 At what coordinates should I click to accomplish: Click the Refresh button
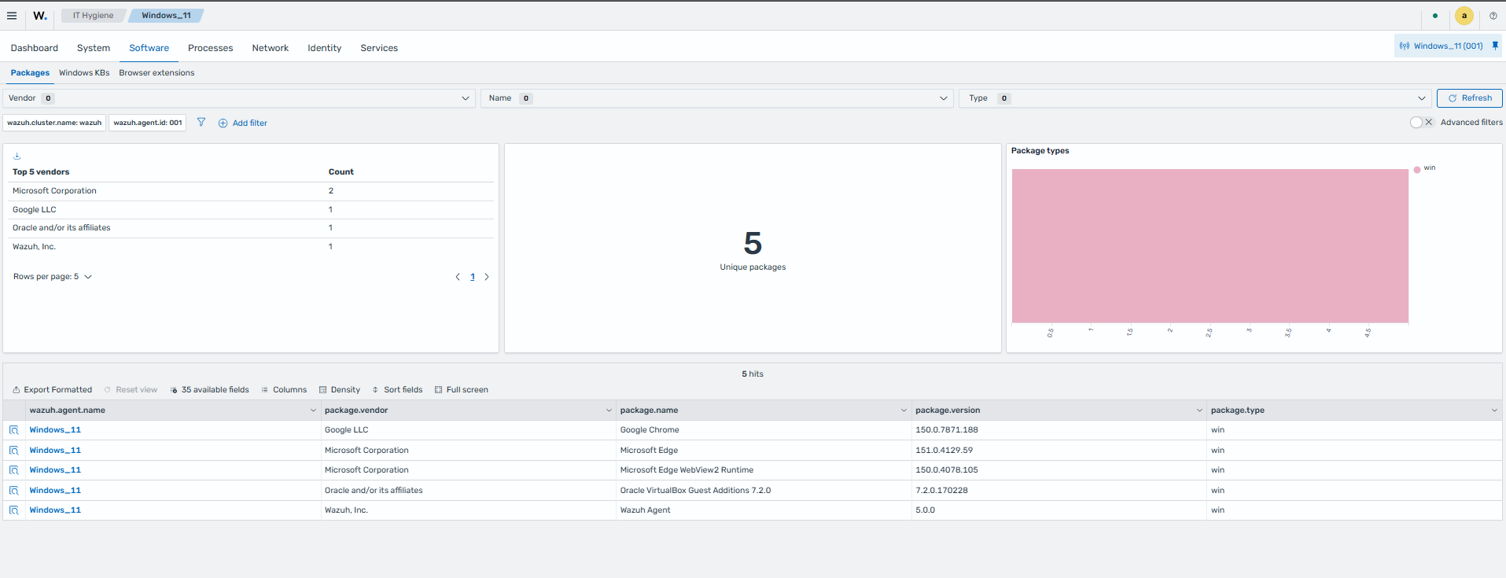click(1470, 98)
